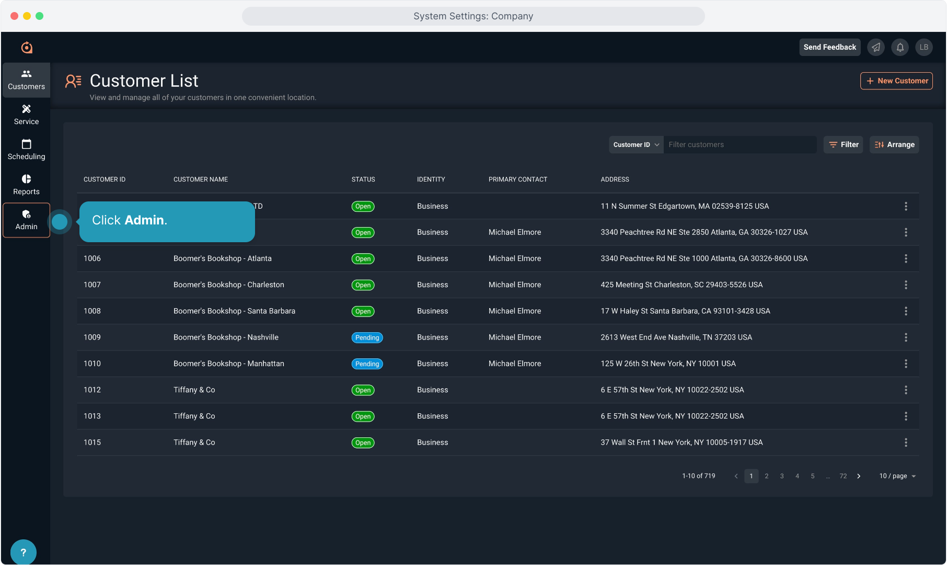Click the Arrange columns button

click(894, 145)
